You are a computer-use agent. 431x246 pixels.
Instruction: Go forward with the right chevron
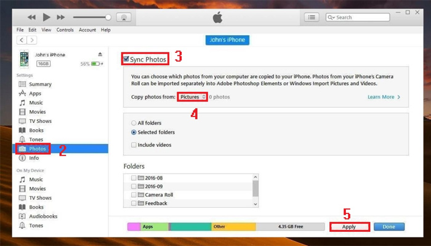pos(32,40)
